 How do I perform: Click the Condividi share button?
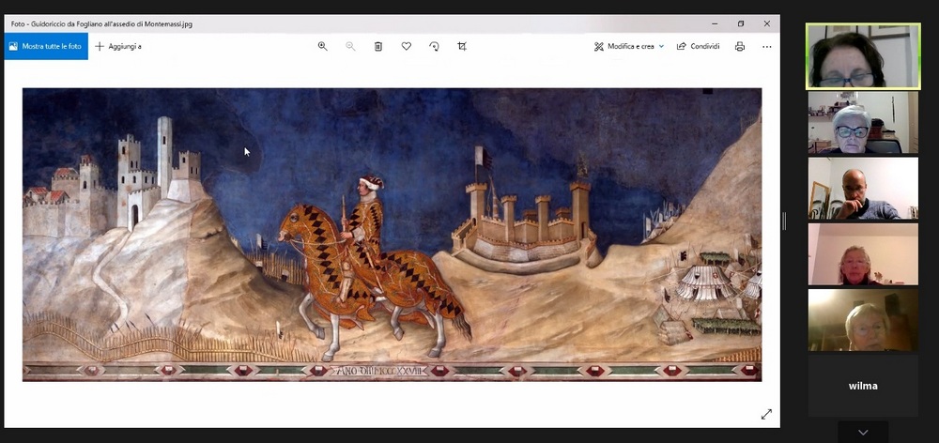(x=699, y=46)
